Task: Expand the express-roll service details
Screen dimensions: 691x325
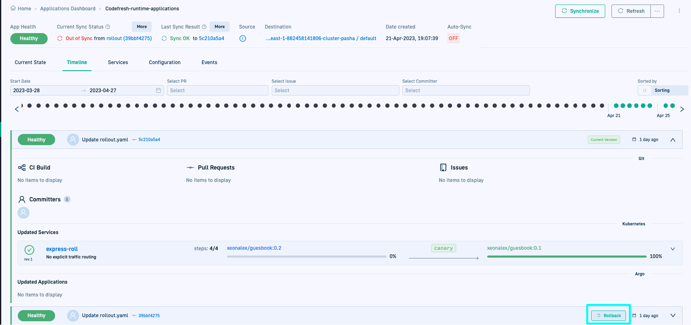Action: [673, 249]
